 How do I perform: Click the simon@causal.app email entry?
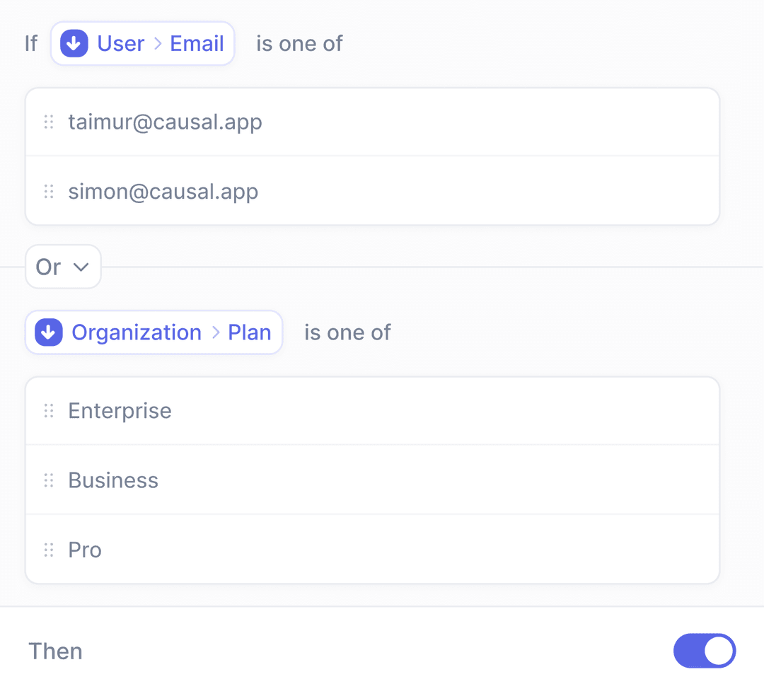coord(163,192)
